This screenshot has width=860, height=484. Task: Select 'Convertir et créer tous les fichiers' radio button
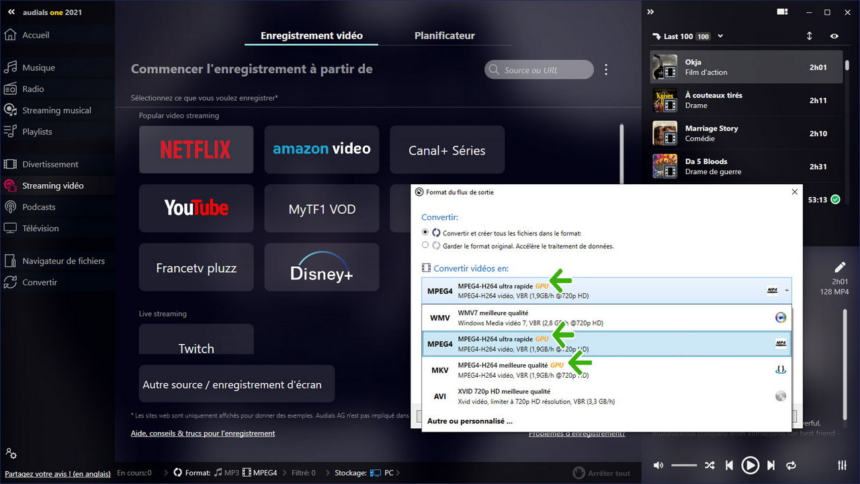coord(425,233)
